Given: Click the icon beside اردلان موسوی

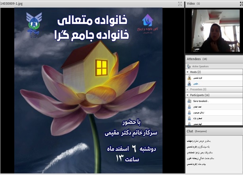Looking at the screenshot, I should 189,113.
